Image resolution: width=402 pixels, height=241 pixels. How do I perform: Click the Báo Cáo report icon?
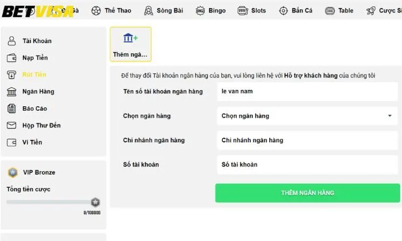pyautogui.click(x=11, y=108)
